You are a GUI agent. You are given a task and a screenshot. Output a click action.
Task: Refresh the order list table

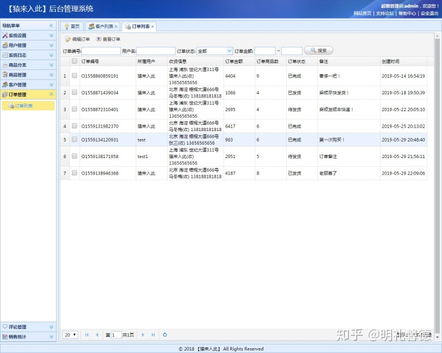165,335
